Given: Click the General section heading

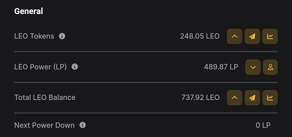Looking at the screenshot, I should coord(29,11).
